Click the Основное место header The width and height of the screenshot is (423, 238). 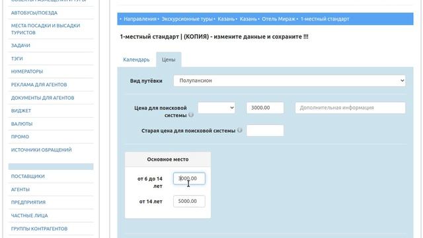click(x=168, y=159)
